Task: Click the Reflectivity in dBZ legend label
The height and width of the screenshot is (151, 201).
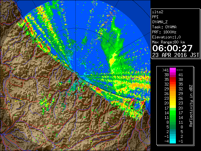Action: [191, 106]
